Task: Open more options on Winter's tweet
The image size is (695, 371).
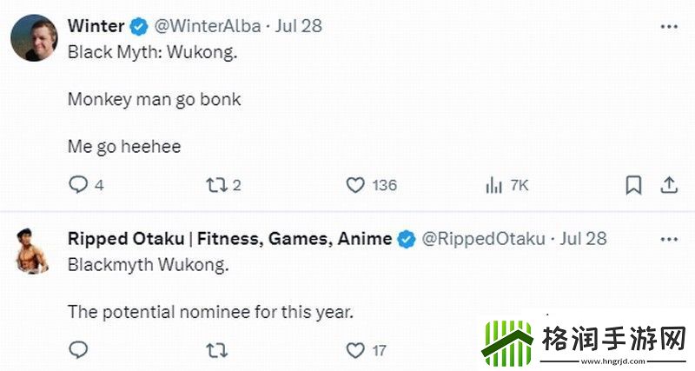Action: pyautogui.click(x=669, y=26)
